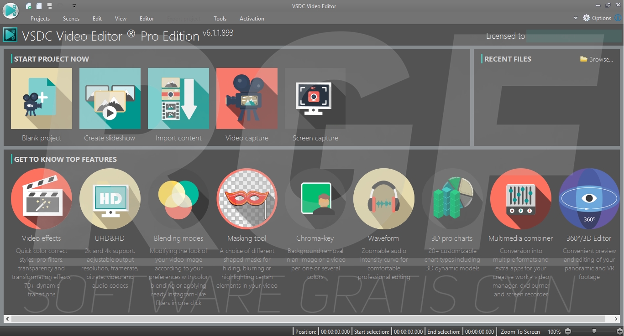
Task: Click the Blending modes circles icon
Action: coord(178,199)
